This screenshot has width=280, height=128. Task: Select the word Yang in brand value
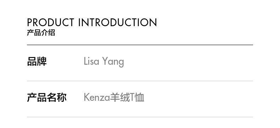(x=113, y=62)
